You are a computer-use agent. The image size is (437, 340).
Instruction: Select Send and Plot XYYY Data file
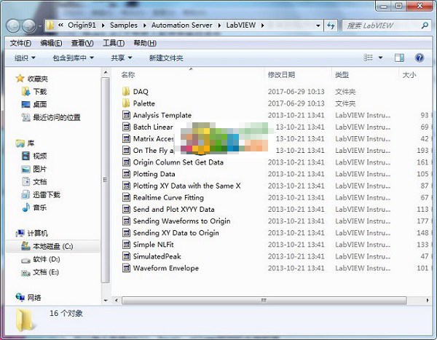[173, 209]
